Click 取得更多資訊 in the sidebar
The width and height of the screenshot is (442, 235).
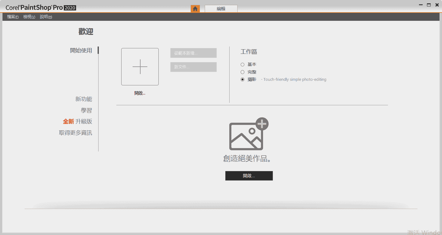point(76,133)
